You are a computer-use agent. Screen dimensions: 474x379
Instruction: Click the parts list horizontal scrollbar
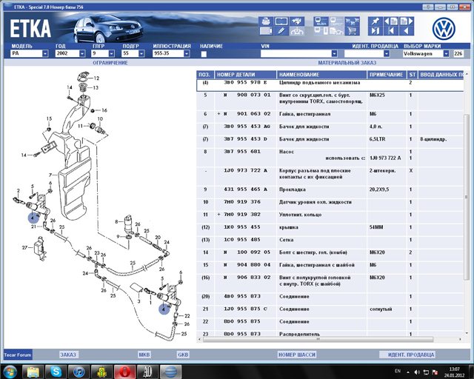click(318, 340)
